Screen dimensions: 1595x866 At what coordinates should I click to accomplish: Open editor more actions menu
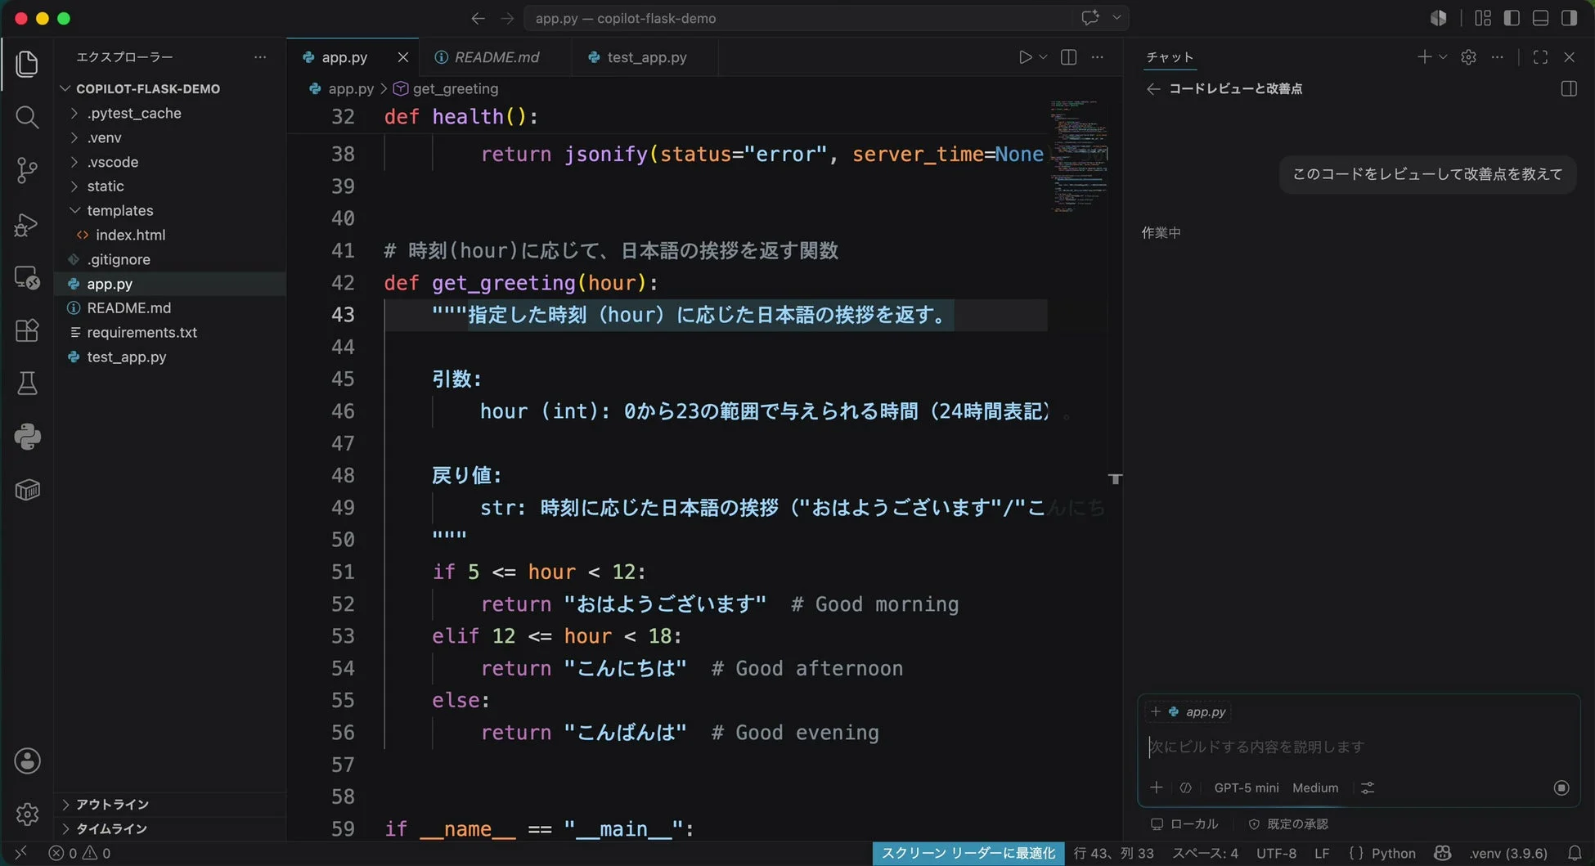click(x=1098, y=57)
